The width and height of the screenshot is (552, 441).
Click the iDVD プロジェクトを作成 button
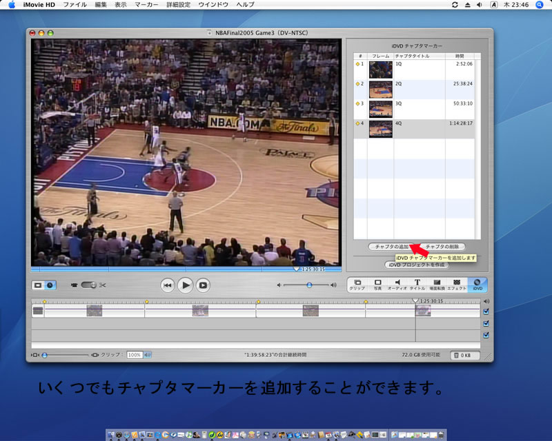click(x=416, y=265)
